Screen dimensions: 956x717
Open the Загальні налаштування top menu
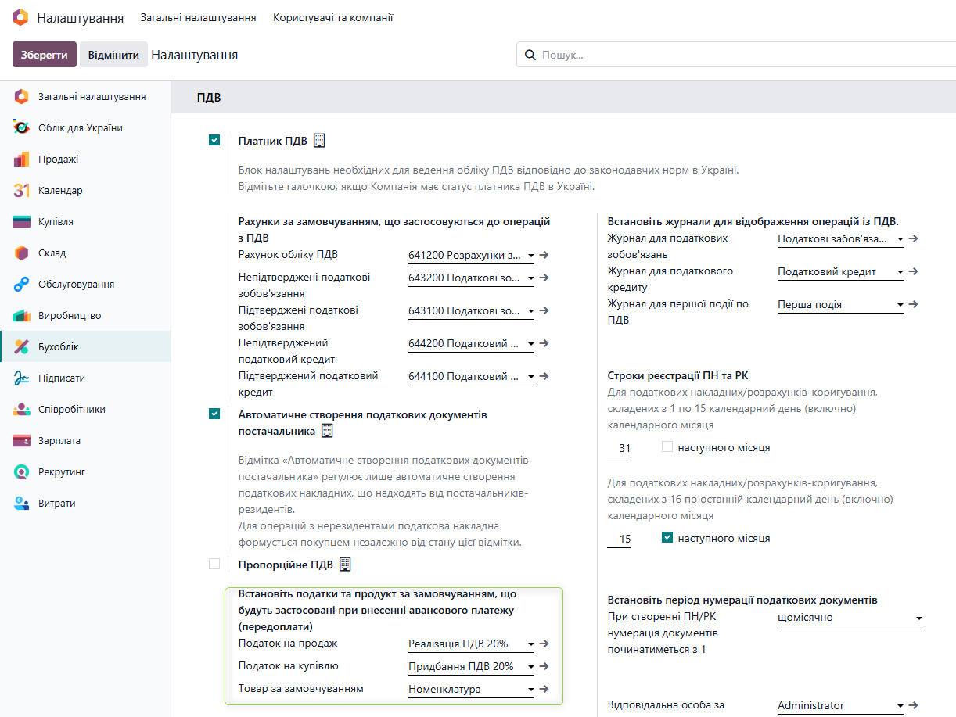click(198, 17)
